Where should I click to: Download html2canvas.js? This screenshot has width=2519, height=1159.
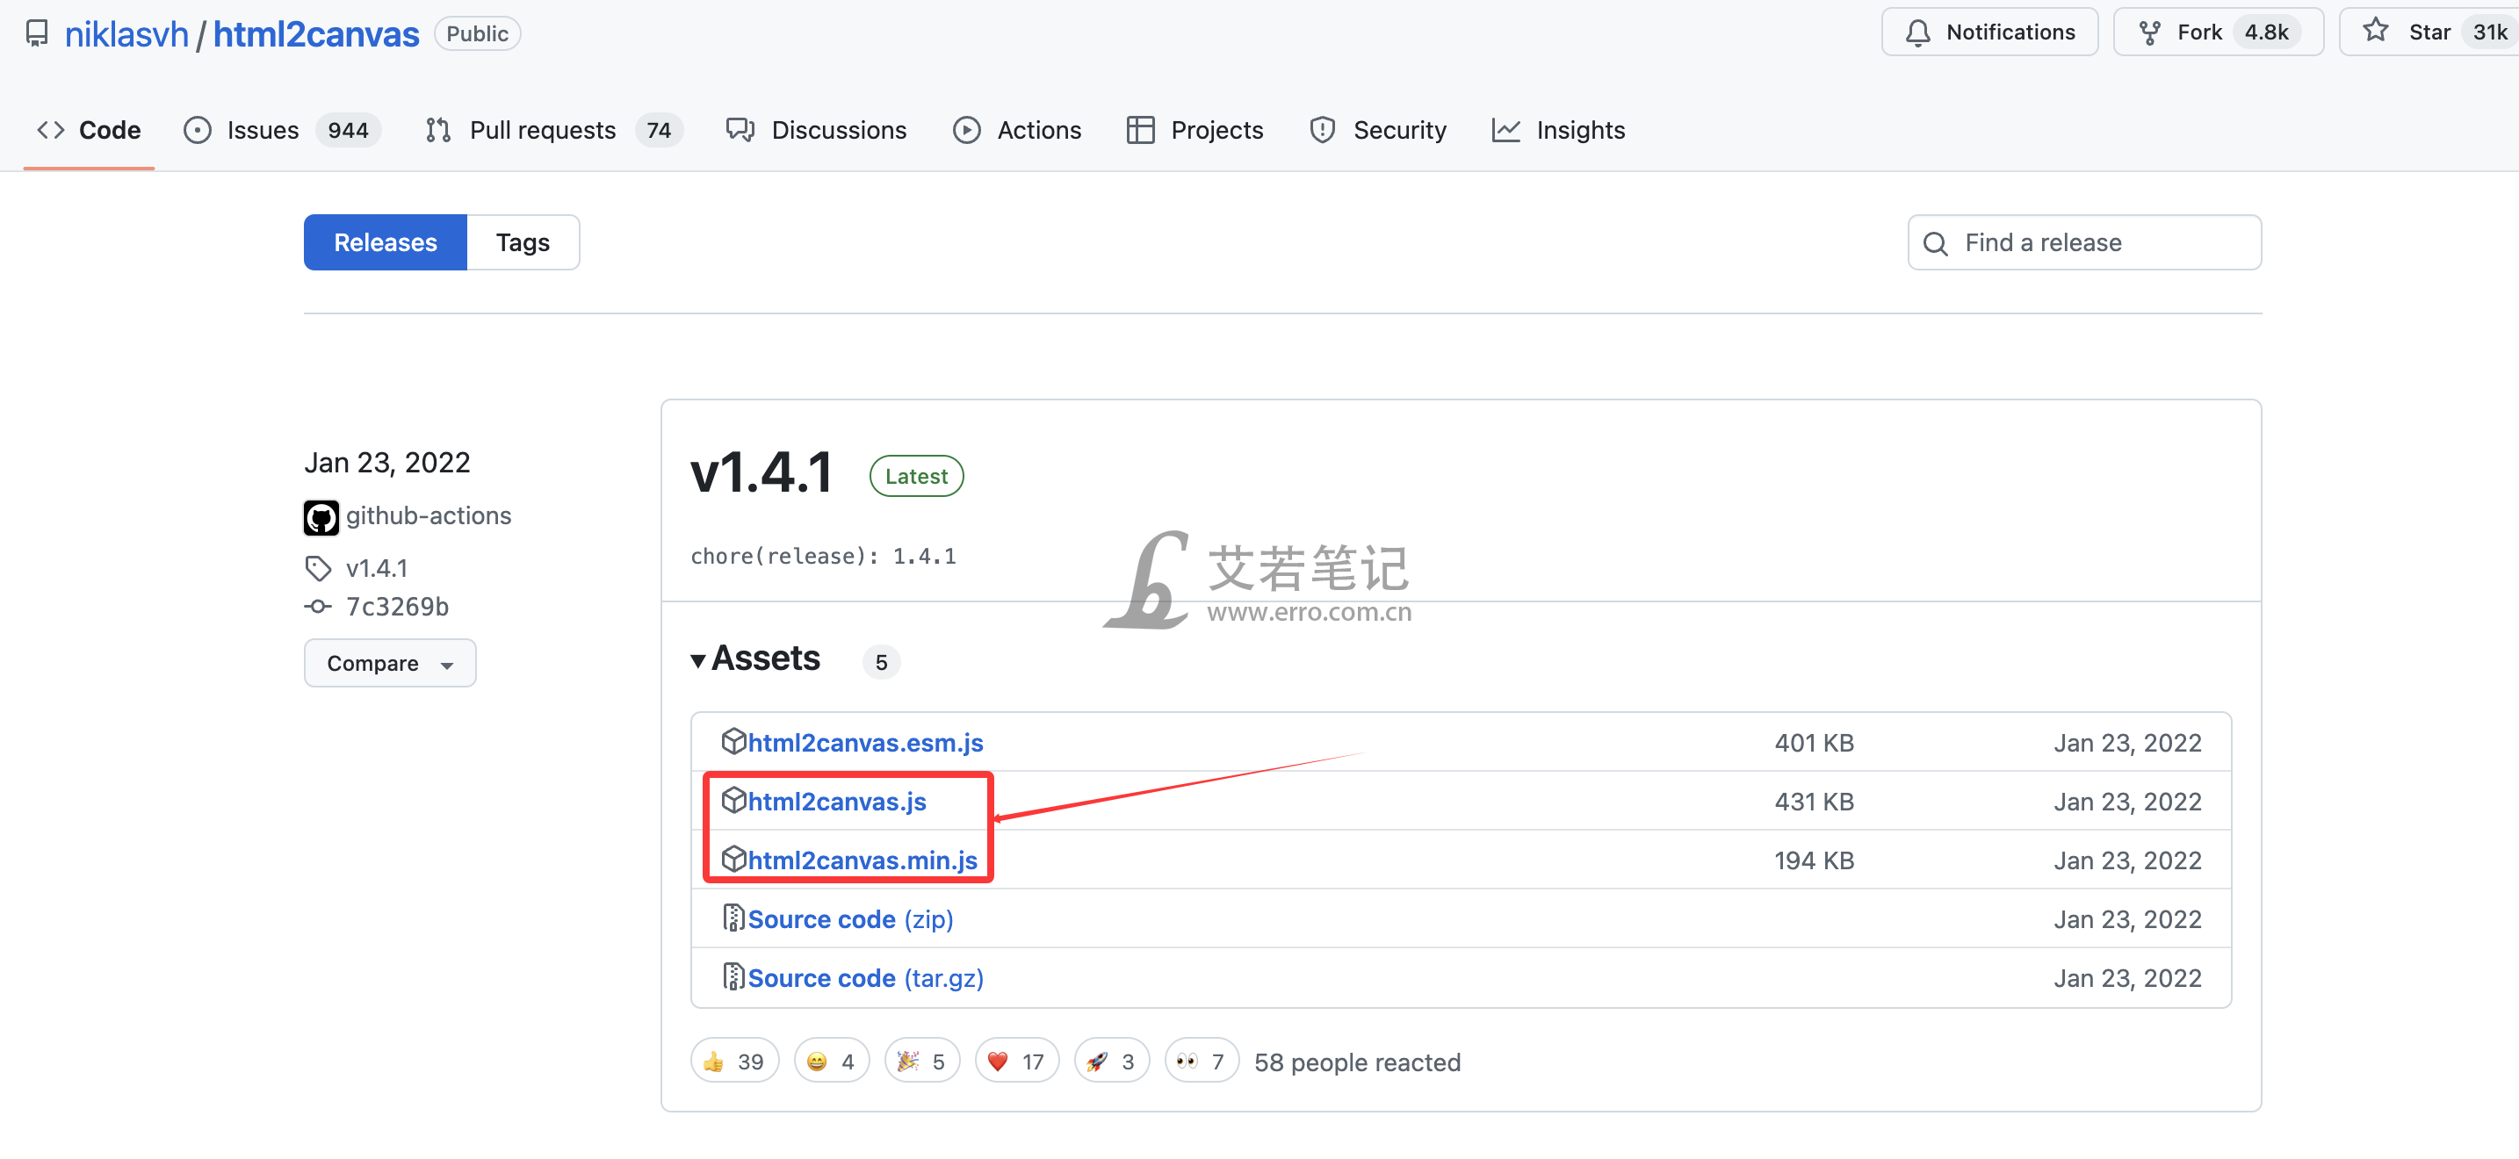[x=837, y=802]
